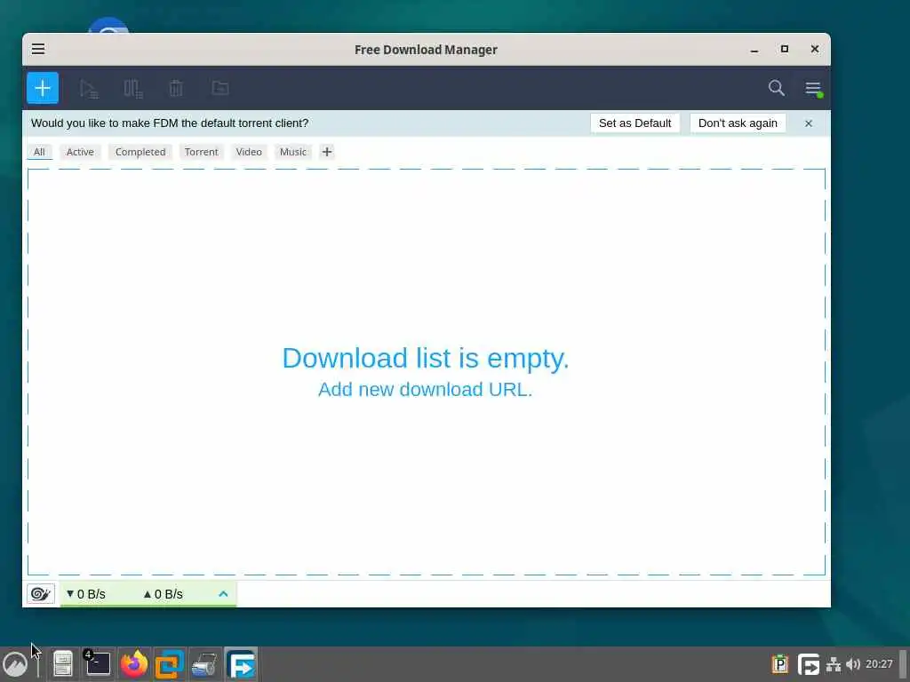Click Set as Default button
Viewport: 910px width, 682px height.
[x=635, y=123]
